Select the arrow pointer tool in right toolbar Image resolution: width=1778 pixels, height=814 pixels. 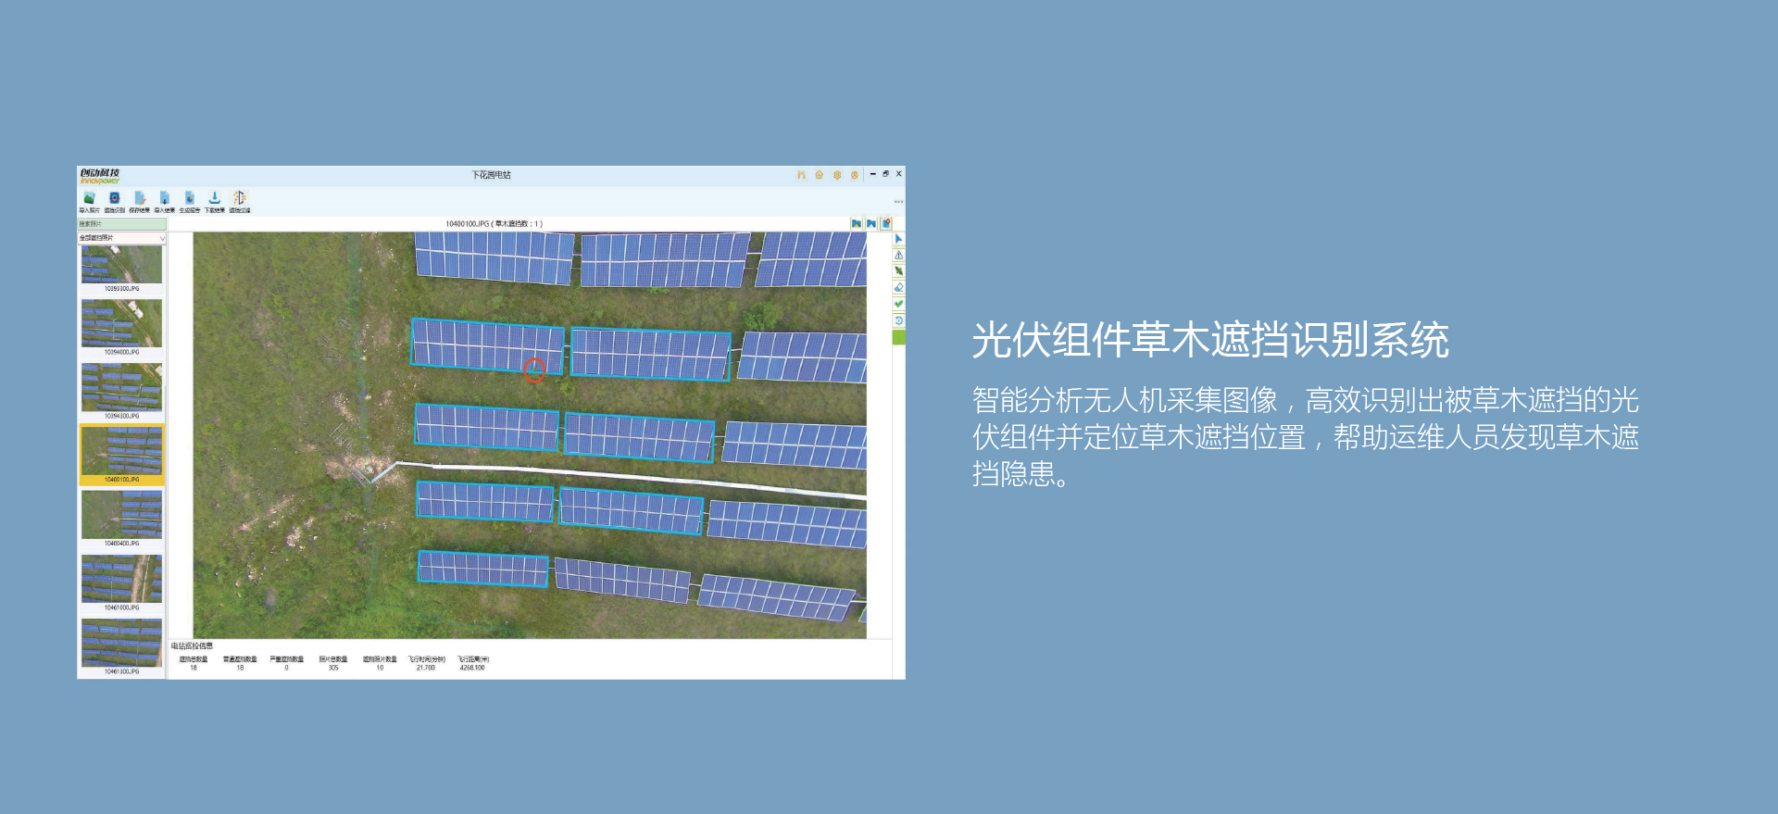click(x=898, y=239)
